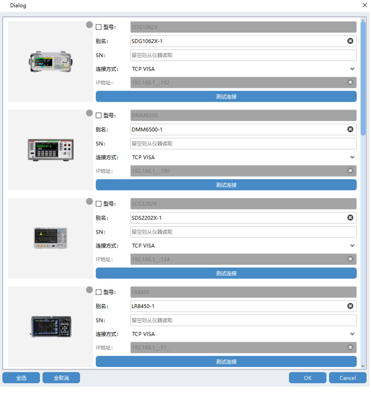Test connection for the SDS2202X oscilloscope
The image size is (371, 394).
click(x=226, y=273)
